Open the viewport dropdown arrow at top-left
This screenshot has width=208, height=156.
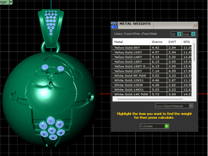pos(11,2)
